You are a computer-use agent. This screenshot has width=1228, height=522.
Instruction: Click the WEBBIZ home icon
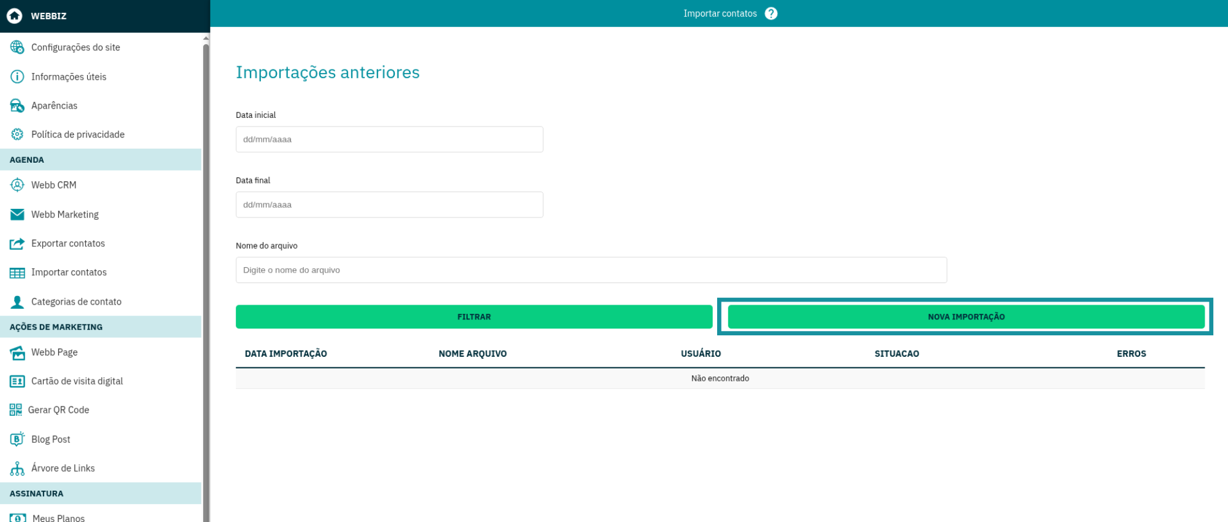click(x=15, y=16)
